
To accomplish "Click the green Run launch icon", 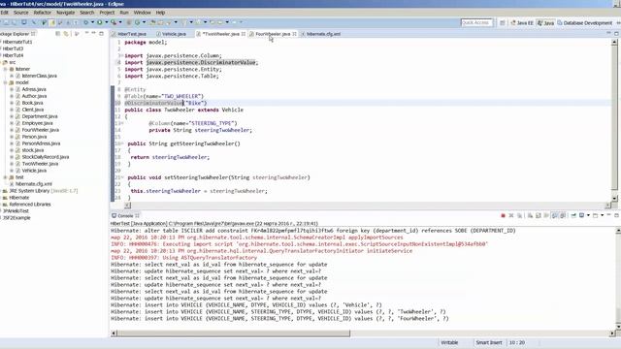I will (x=100, y=22).
